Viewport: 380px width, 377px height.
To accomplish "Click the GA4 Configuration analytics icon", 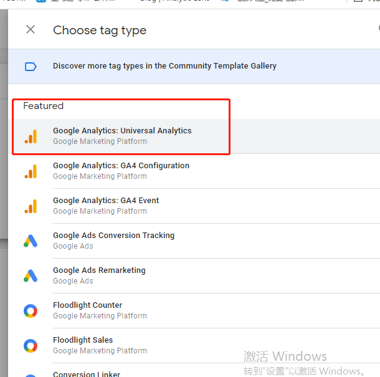I will [31, 171].
